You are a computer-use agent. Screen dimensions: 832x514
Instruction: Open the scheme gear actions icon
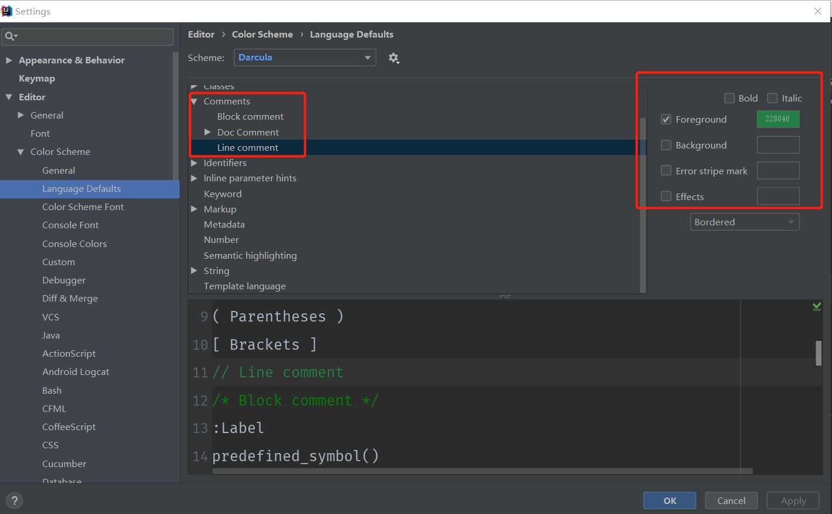(394, 58)
